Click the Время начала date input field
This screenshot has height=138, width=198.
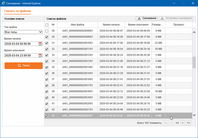pos(22,44)
